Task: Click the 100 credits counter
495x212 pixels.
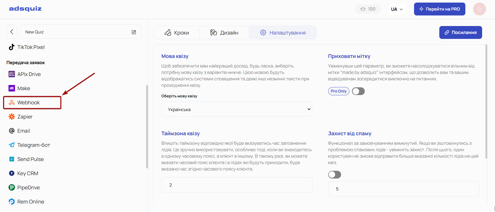Action: point(368,9)
